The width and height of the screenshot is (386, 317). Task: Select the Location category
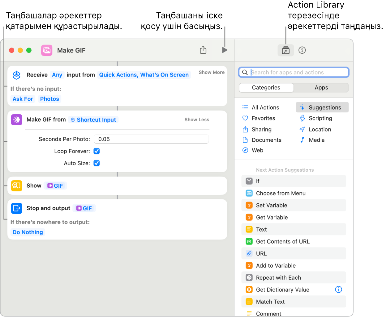click(x=315, y=129)
